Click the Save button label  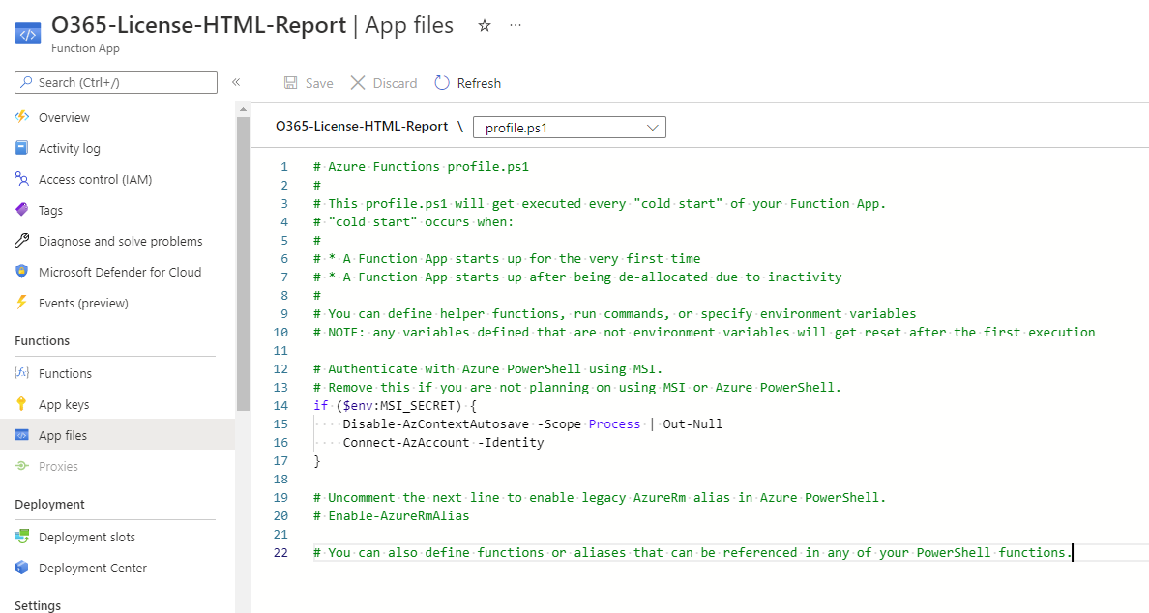(x=319, y=83)
